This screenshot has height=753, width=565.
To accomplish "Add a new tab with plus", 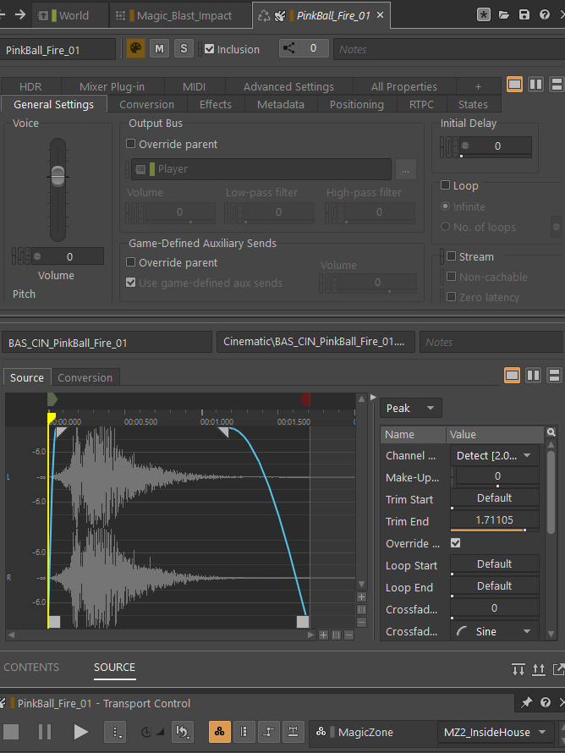I will (x=478, y=86).
